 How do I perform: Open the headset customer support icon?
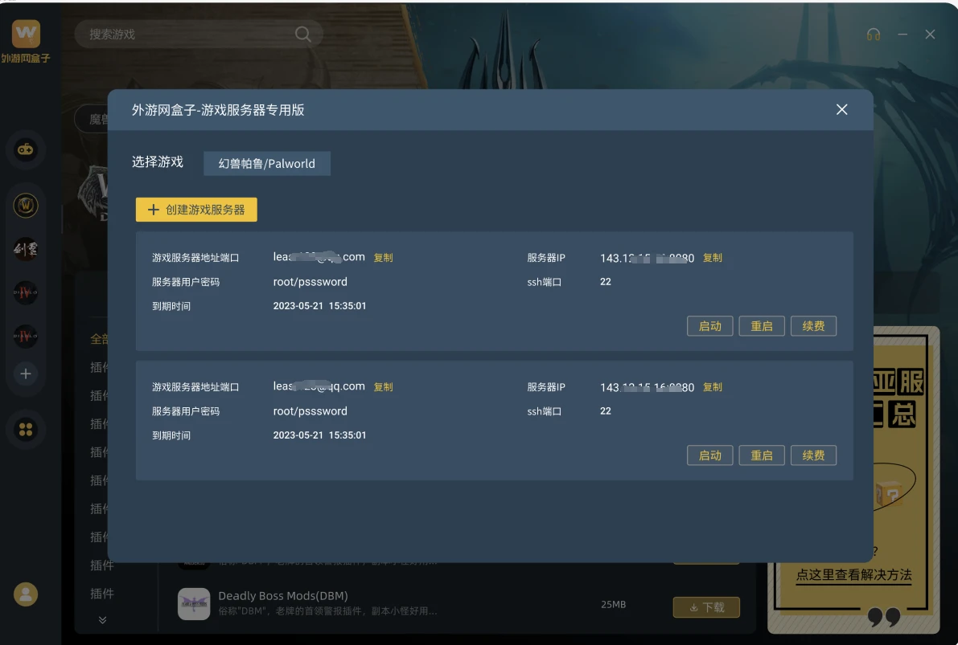coord(873,35)
